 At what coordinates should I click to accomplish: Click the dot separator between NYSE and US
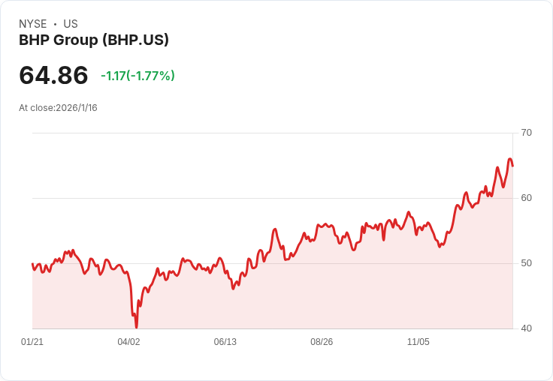(x=55, y=24)
